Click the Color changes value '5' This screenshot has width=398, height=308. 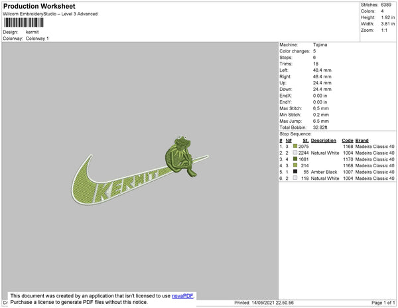pos(314,51)
